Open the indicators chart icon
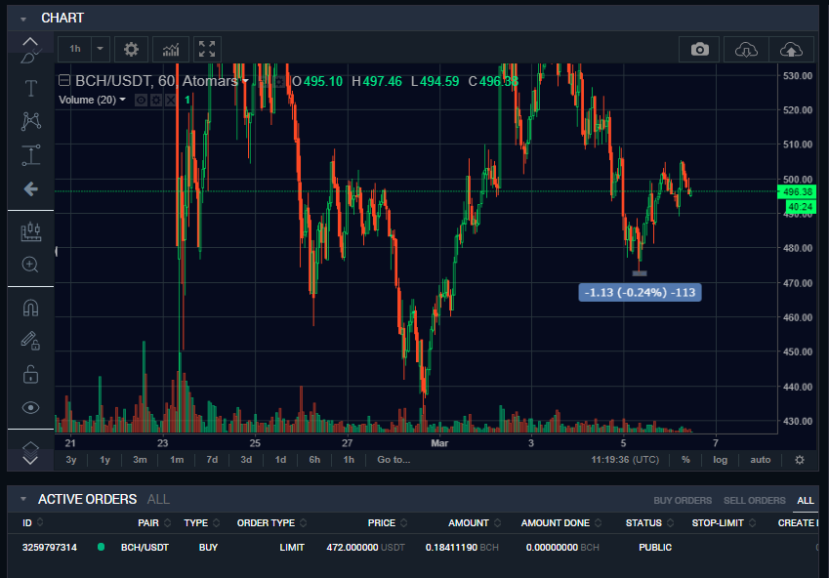This screenshot has height=578, width=829. point(170,50)
